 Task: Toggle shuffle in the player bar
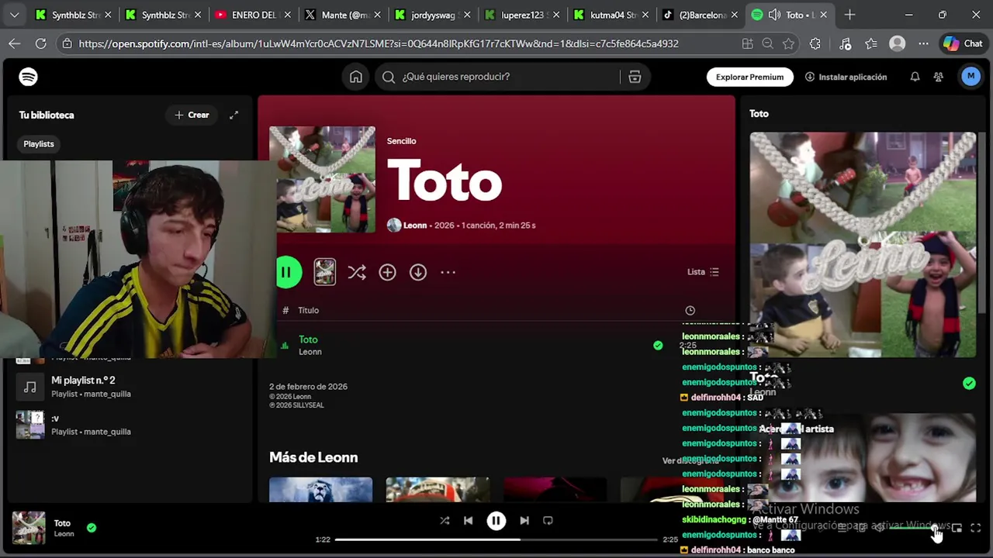(445, 521)
